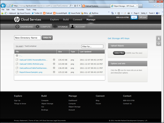Open the Favorites menu
This screenshot has height=123, width=164.
[21, 10]
